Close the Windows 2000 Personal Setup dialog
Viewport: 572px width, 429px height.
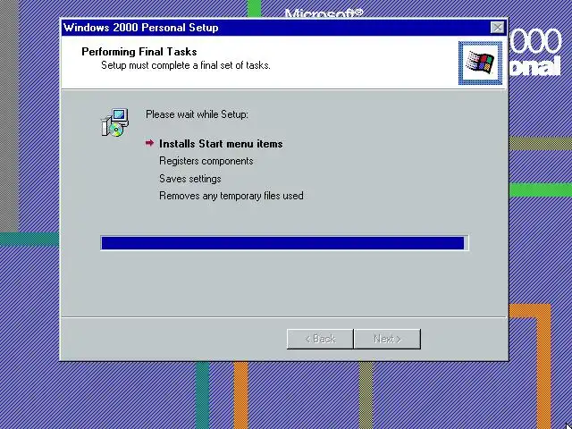[x=497, y=28]
